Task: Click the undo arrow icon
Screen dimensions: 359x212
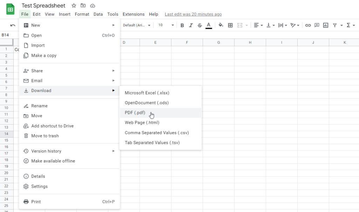Action: 13,25
